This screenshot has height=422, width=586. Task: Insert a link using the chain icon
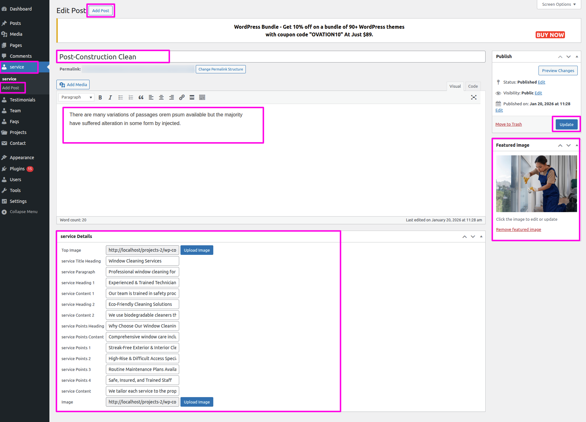tap(182, 98)
